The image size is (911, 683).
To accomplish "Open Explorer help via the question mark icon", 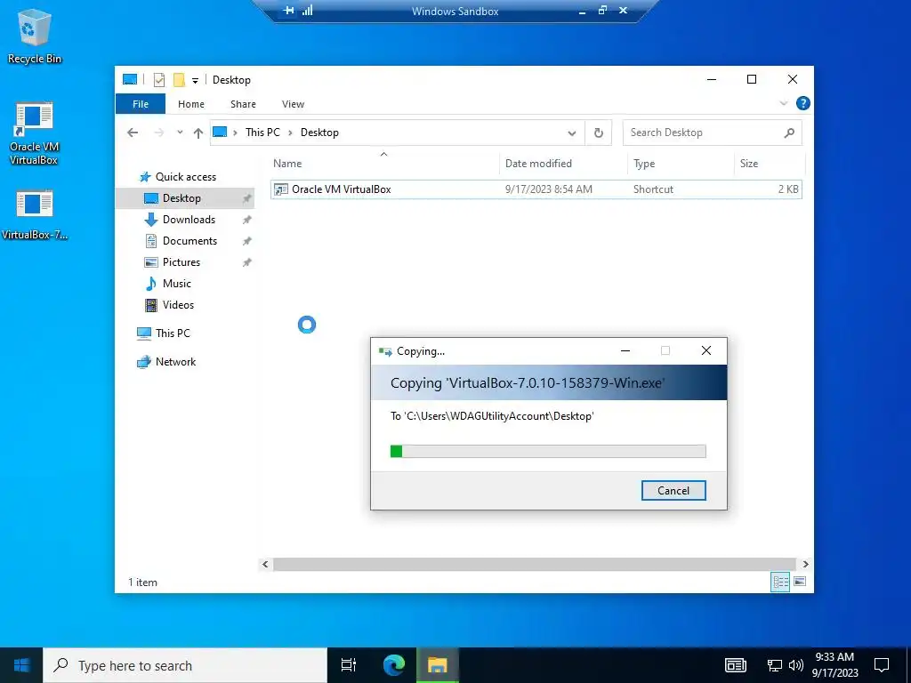I will (x=803, y=103).
